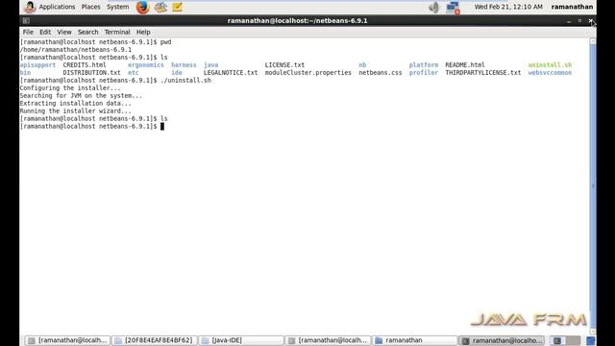The height and width of the screenshot is (346, 615).
Task: Click the README.html file name
Action: tap(465, 64)
